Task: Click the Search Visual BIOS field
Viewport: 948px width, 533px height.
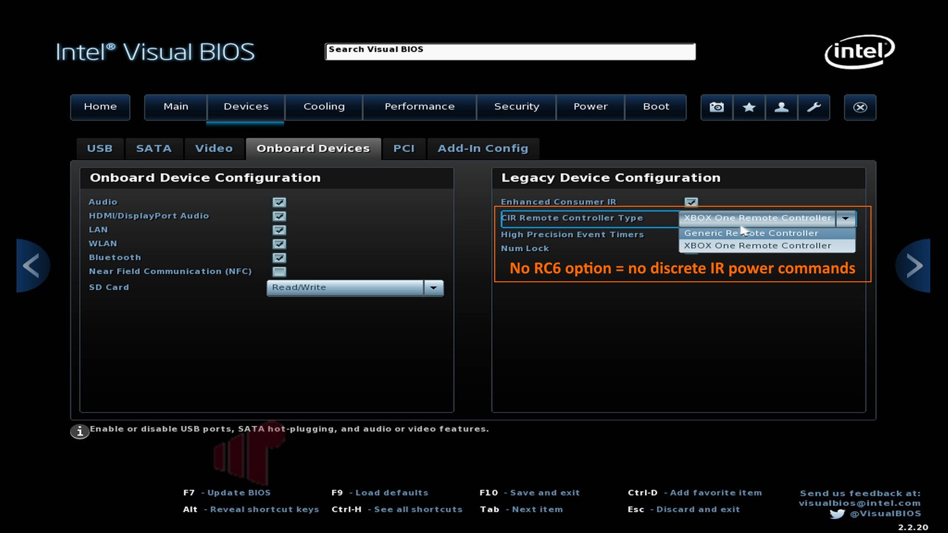Action: 510,51
